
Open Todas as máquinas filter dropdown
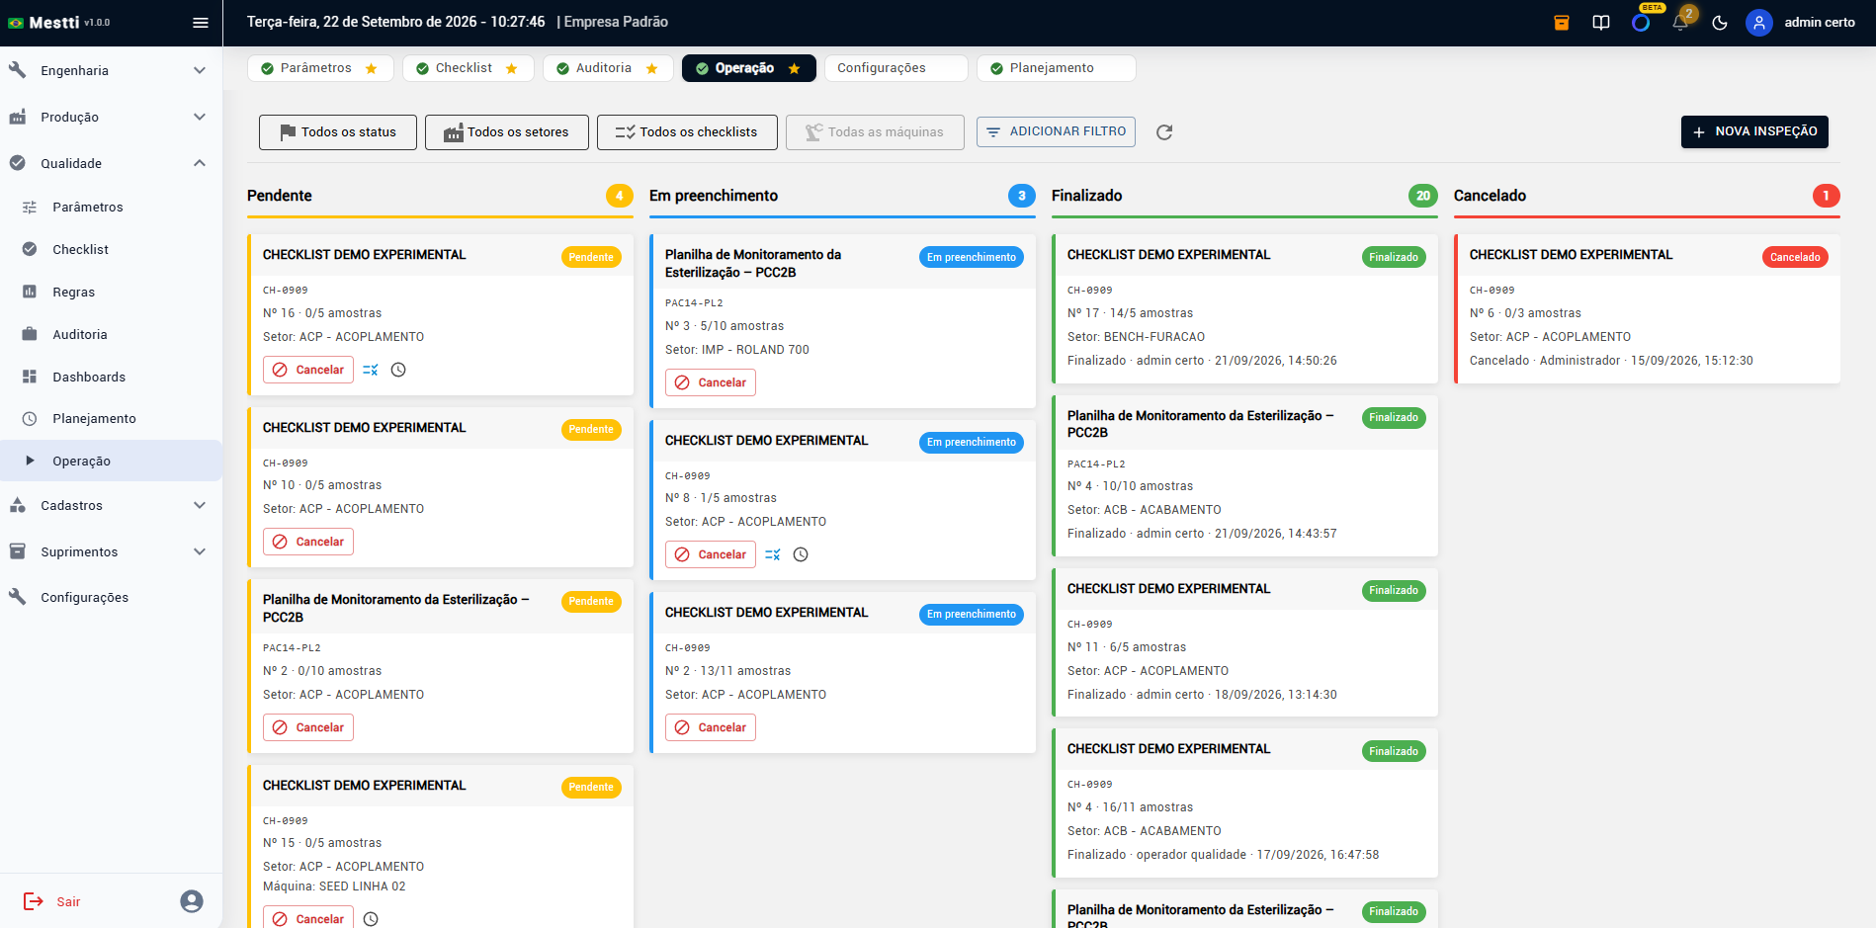pos(875,132)
